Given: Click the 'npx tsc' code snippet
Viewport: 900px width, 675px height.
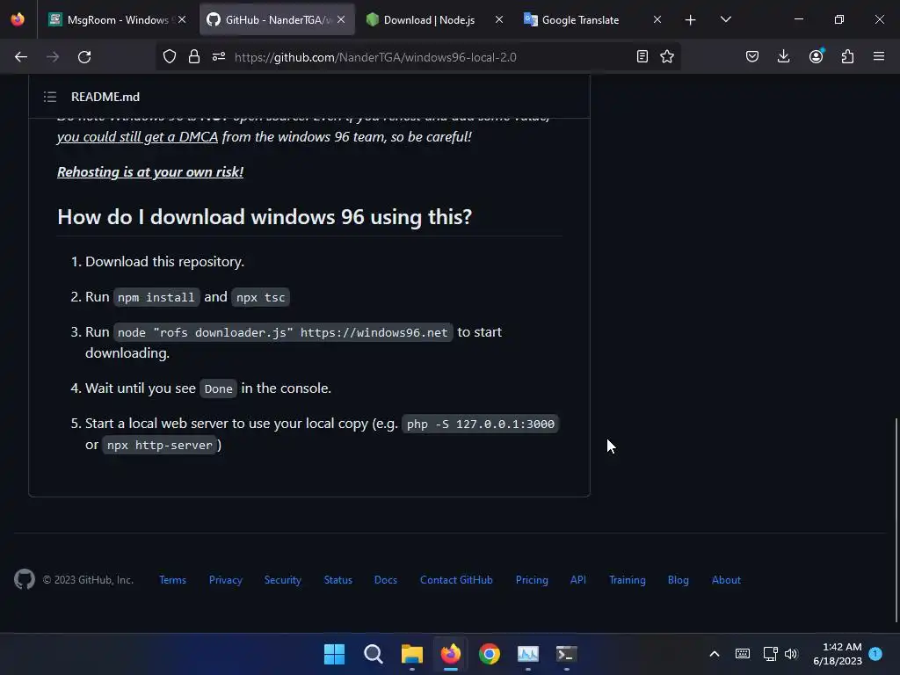Looking at the screenshot, I should pyautogui.click(x=260, y=297).
